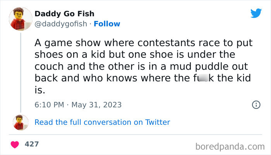Click Daddy Go Fish's large profile avatar
Image resolution: width=271 pixels, height=155 pixels.
[21, 19]
